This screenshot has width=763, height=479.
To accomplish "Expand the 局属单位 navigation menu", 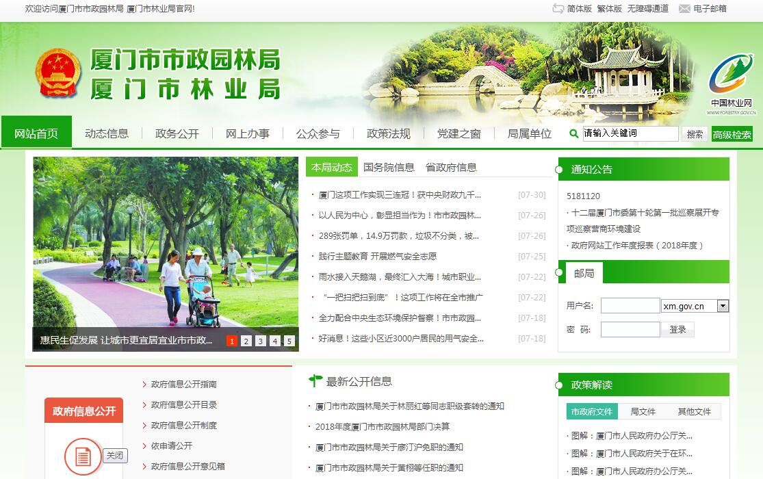I will point(529,133).
